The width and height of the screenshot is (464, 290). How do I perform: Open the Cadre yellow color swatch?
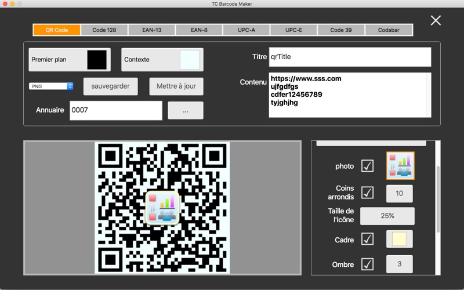click(x=399, y=239)
